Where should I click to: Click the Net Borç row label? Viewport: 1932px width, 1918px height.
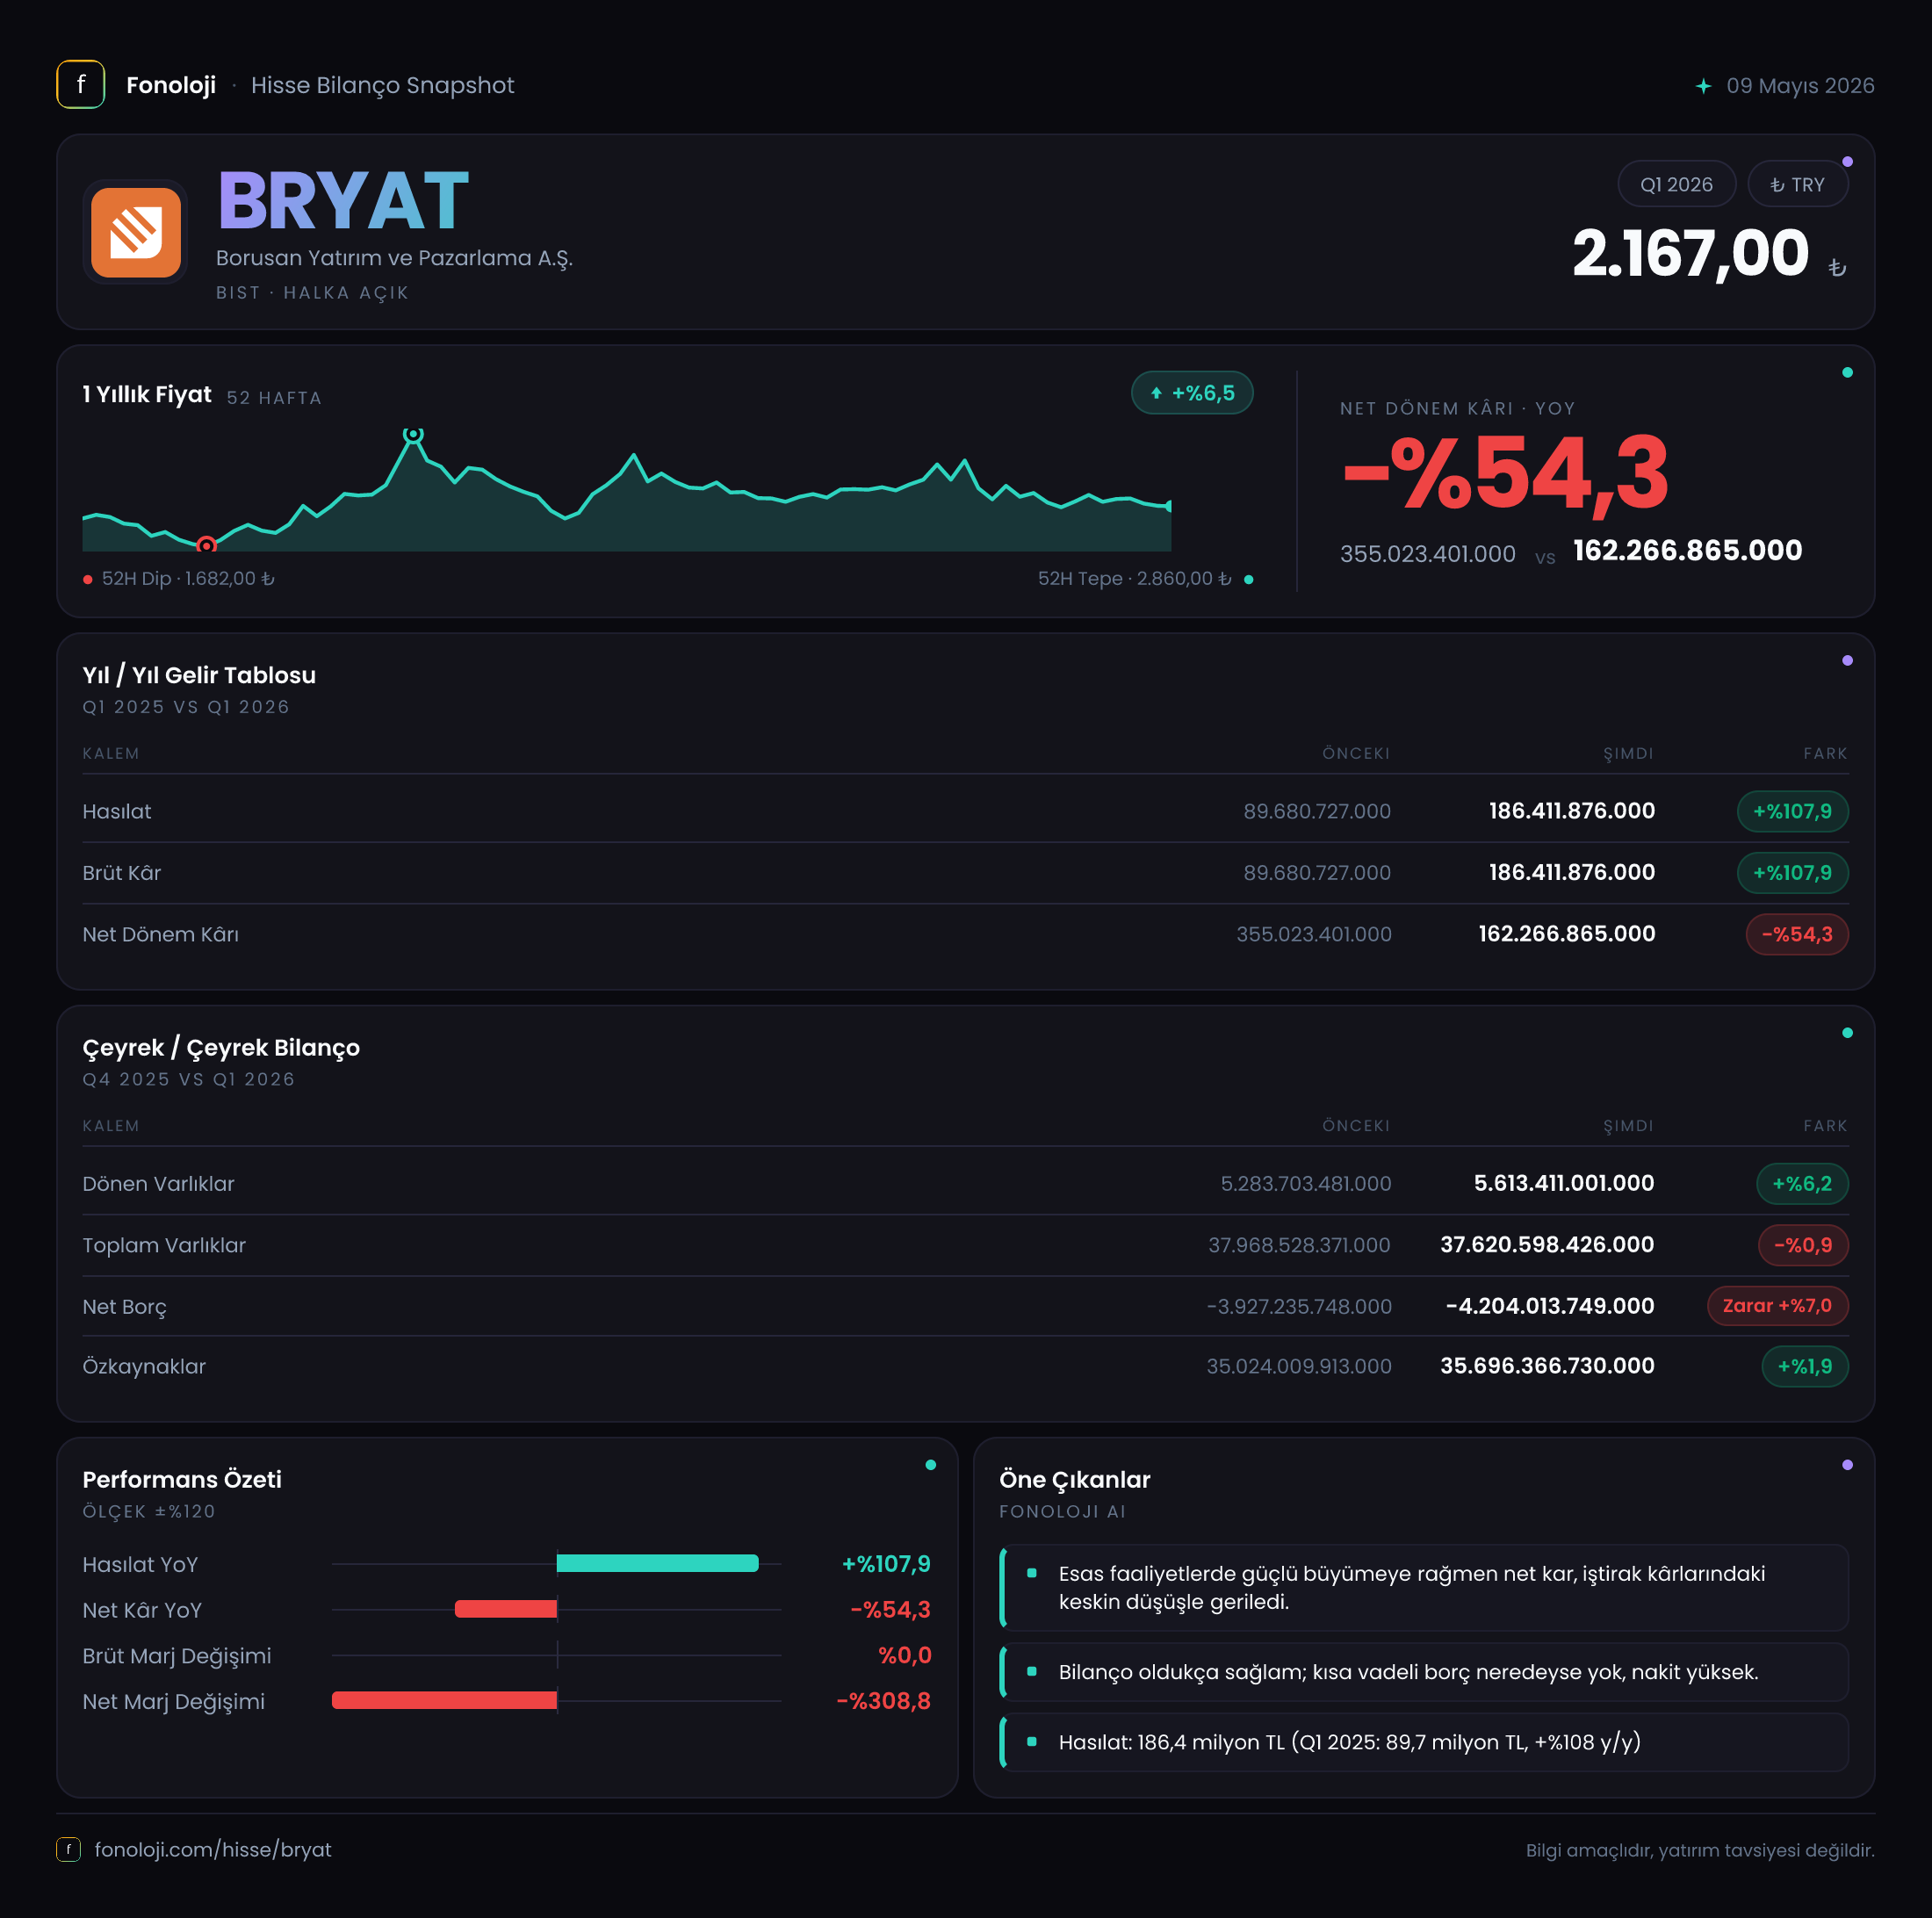(124, 1306)
